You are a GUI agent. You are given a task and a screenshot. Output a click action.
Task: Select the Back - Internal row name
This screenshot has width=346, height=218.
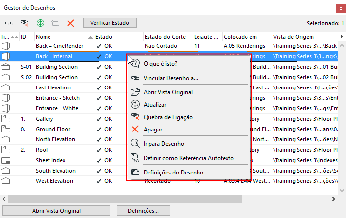pos(54,56)
